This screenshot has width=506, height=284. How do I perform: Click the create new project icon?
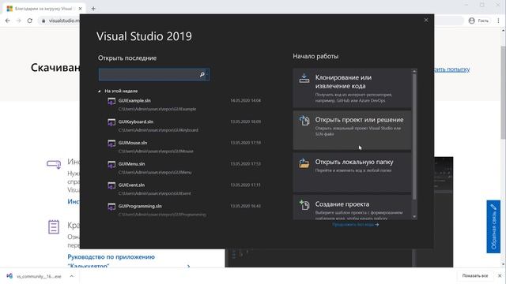304,205
